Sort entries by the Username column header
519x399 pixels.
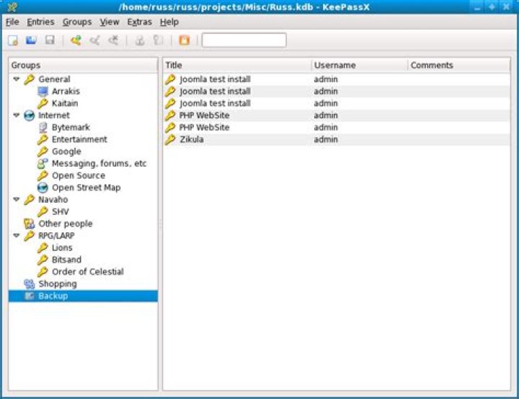pos(360,65)
